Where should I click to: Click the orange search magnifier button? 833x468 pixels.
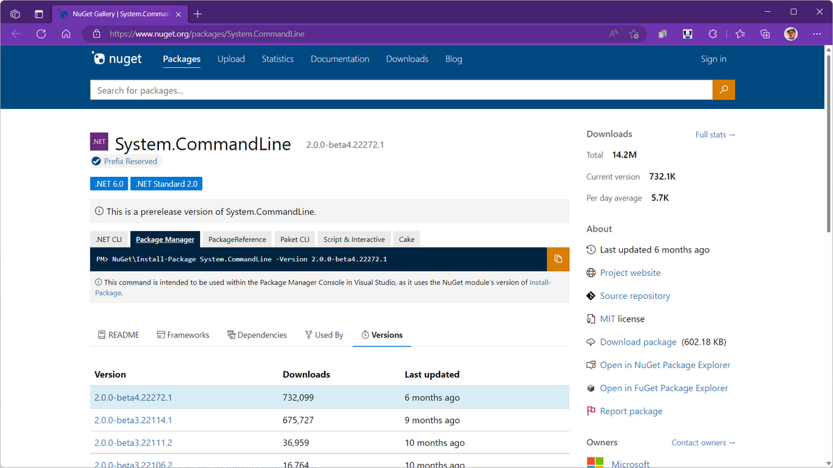[723, 90]
